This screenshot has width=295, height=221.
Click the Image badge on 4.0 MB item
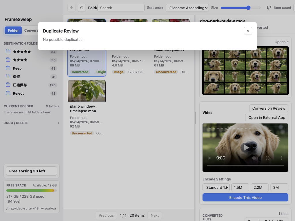[118, 72]
